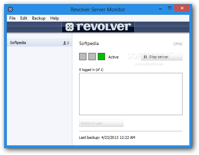
Task: Click the green Active status indicator square
Action: pyautogui.click(x=101, y=56)
